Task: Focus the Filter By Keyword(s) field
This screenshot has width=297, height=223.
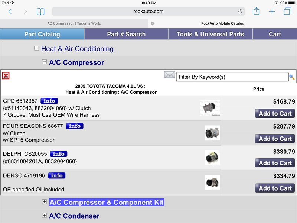Action: pos(232,77)
